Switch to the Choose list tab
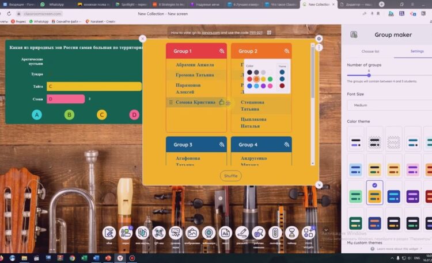The image size is (432, 263). (370, 52)
